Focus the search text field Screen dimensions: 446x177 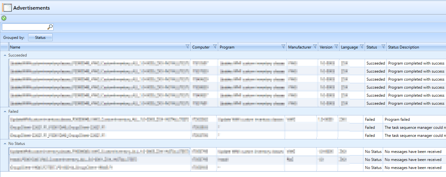point(25,27)
